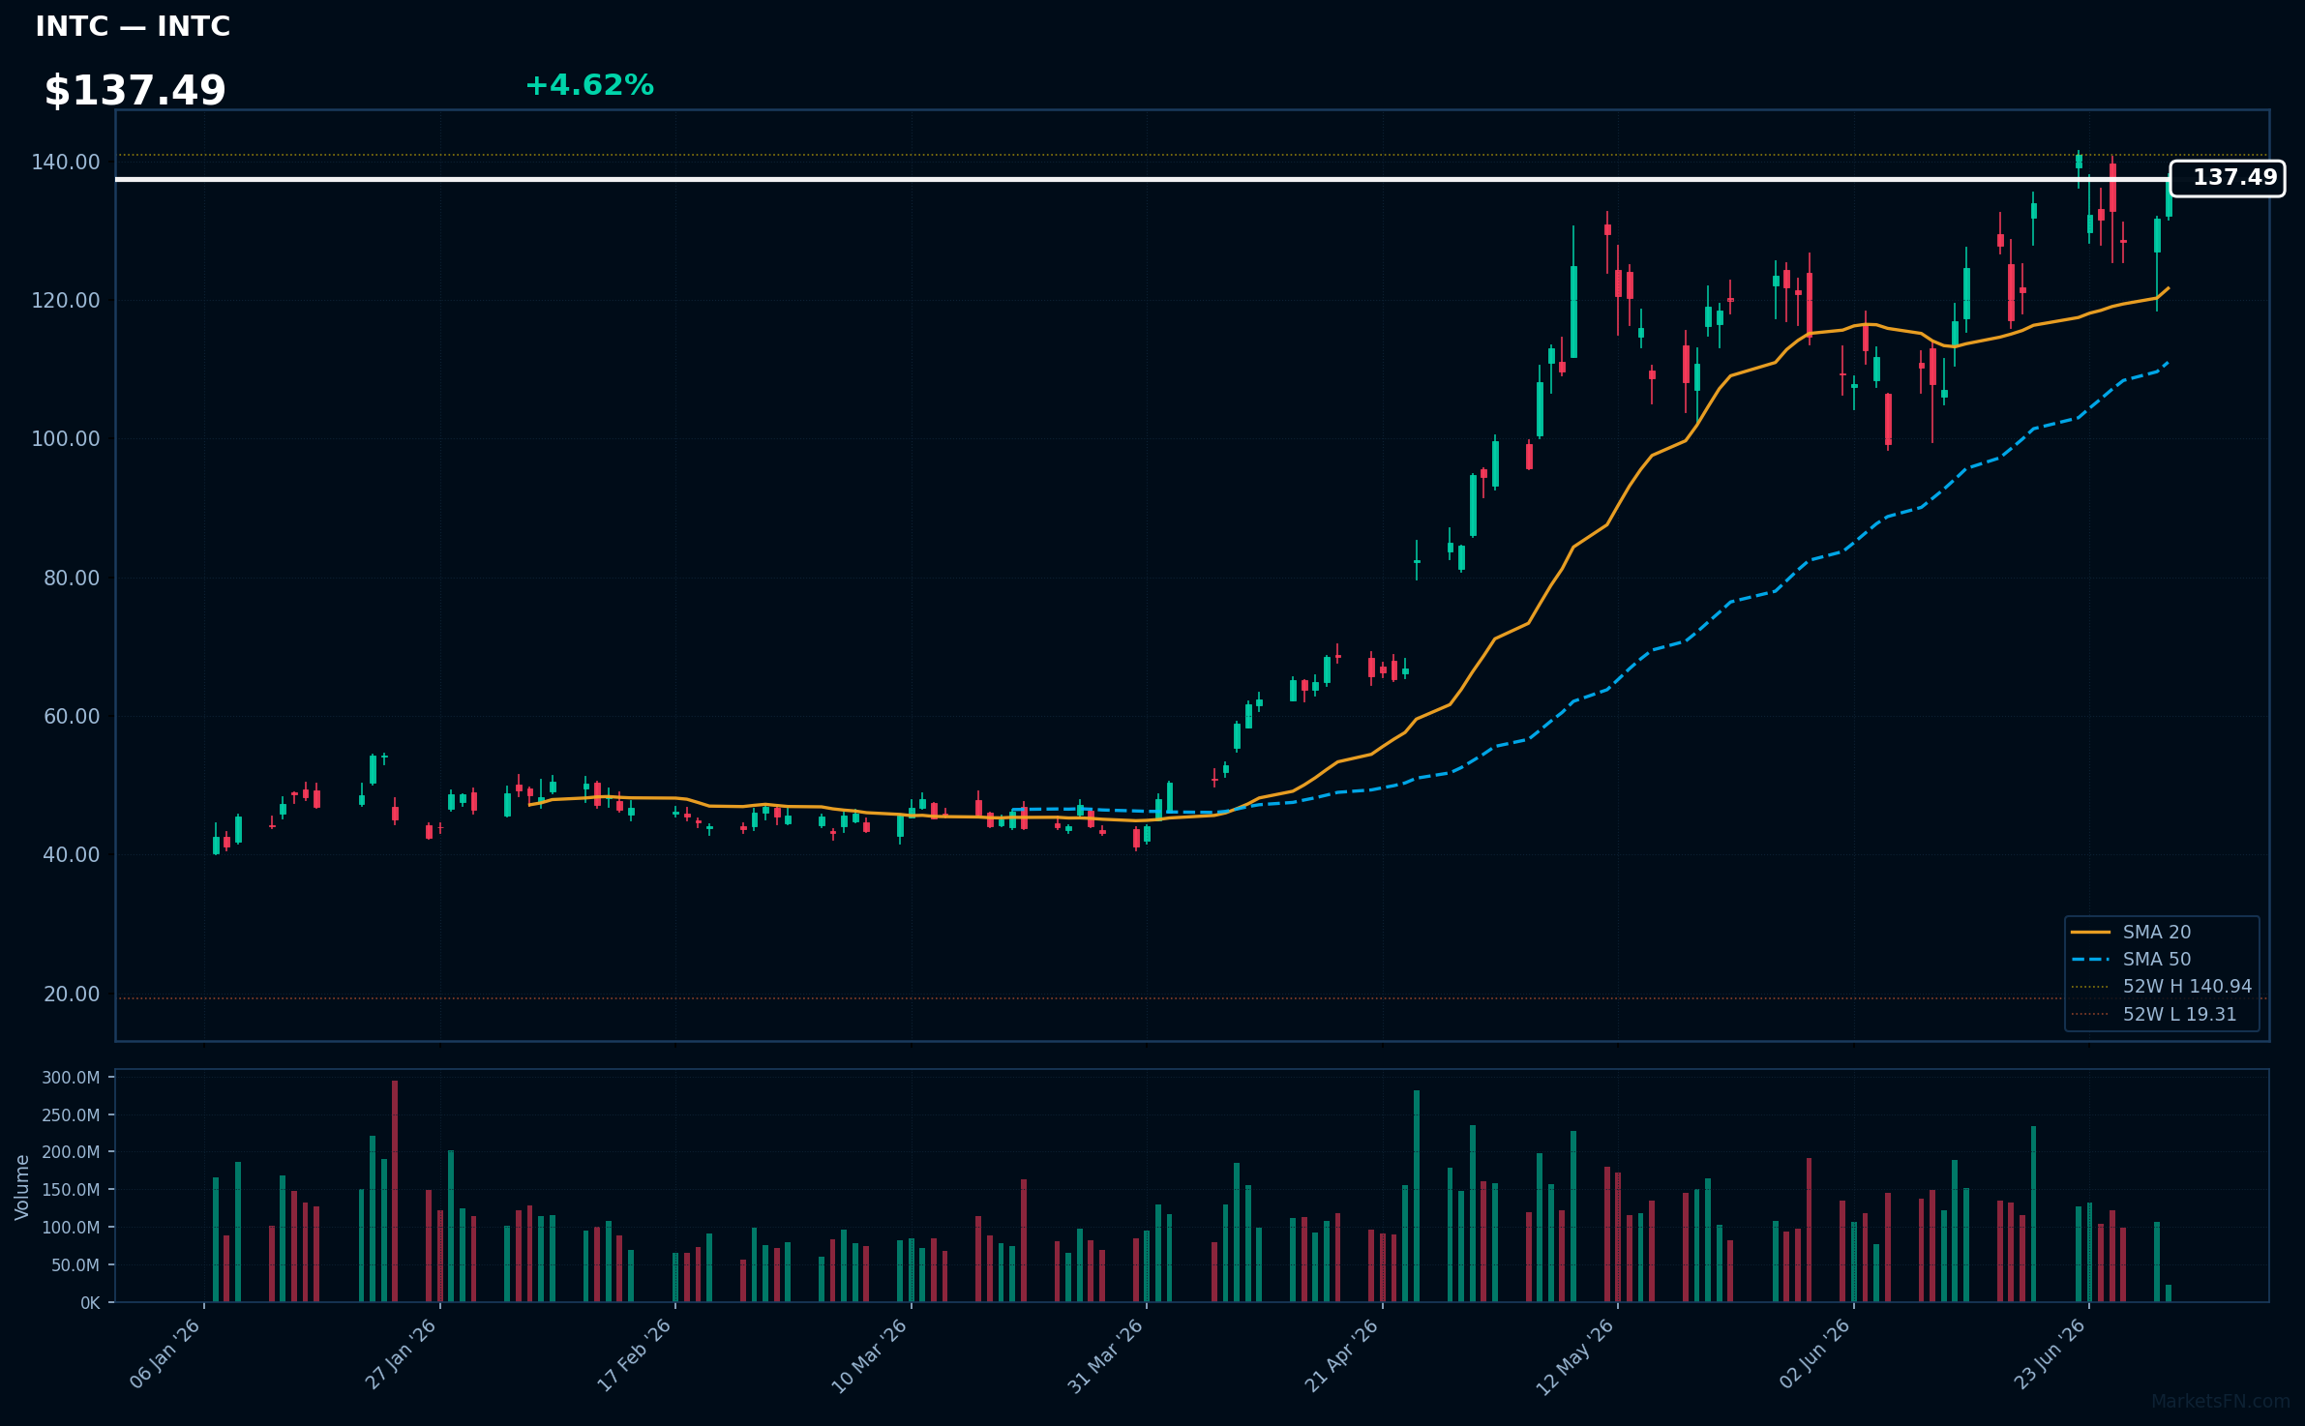Click the 17 Feb '26 date label
This screenshot has height=1426, width=2305.
pos(634,1354)
